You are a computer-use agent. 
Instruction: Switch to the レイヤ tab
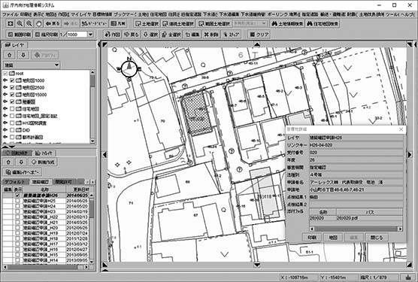point(15,45)
